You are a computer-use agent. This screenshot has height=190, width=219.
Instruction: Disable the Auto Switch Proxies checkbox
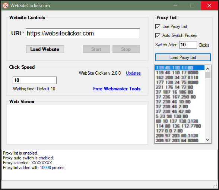click(x=158, y=35)
